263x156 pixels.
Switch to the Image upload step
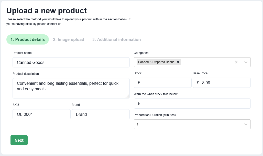[69, 39]
